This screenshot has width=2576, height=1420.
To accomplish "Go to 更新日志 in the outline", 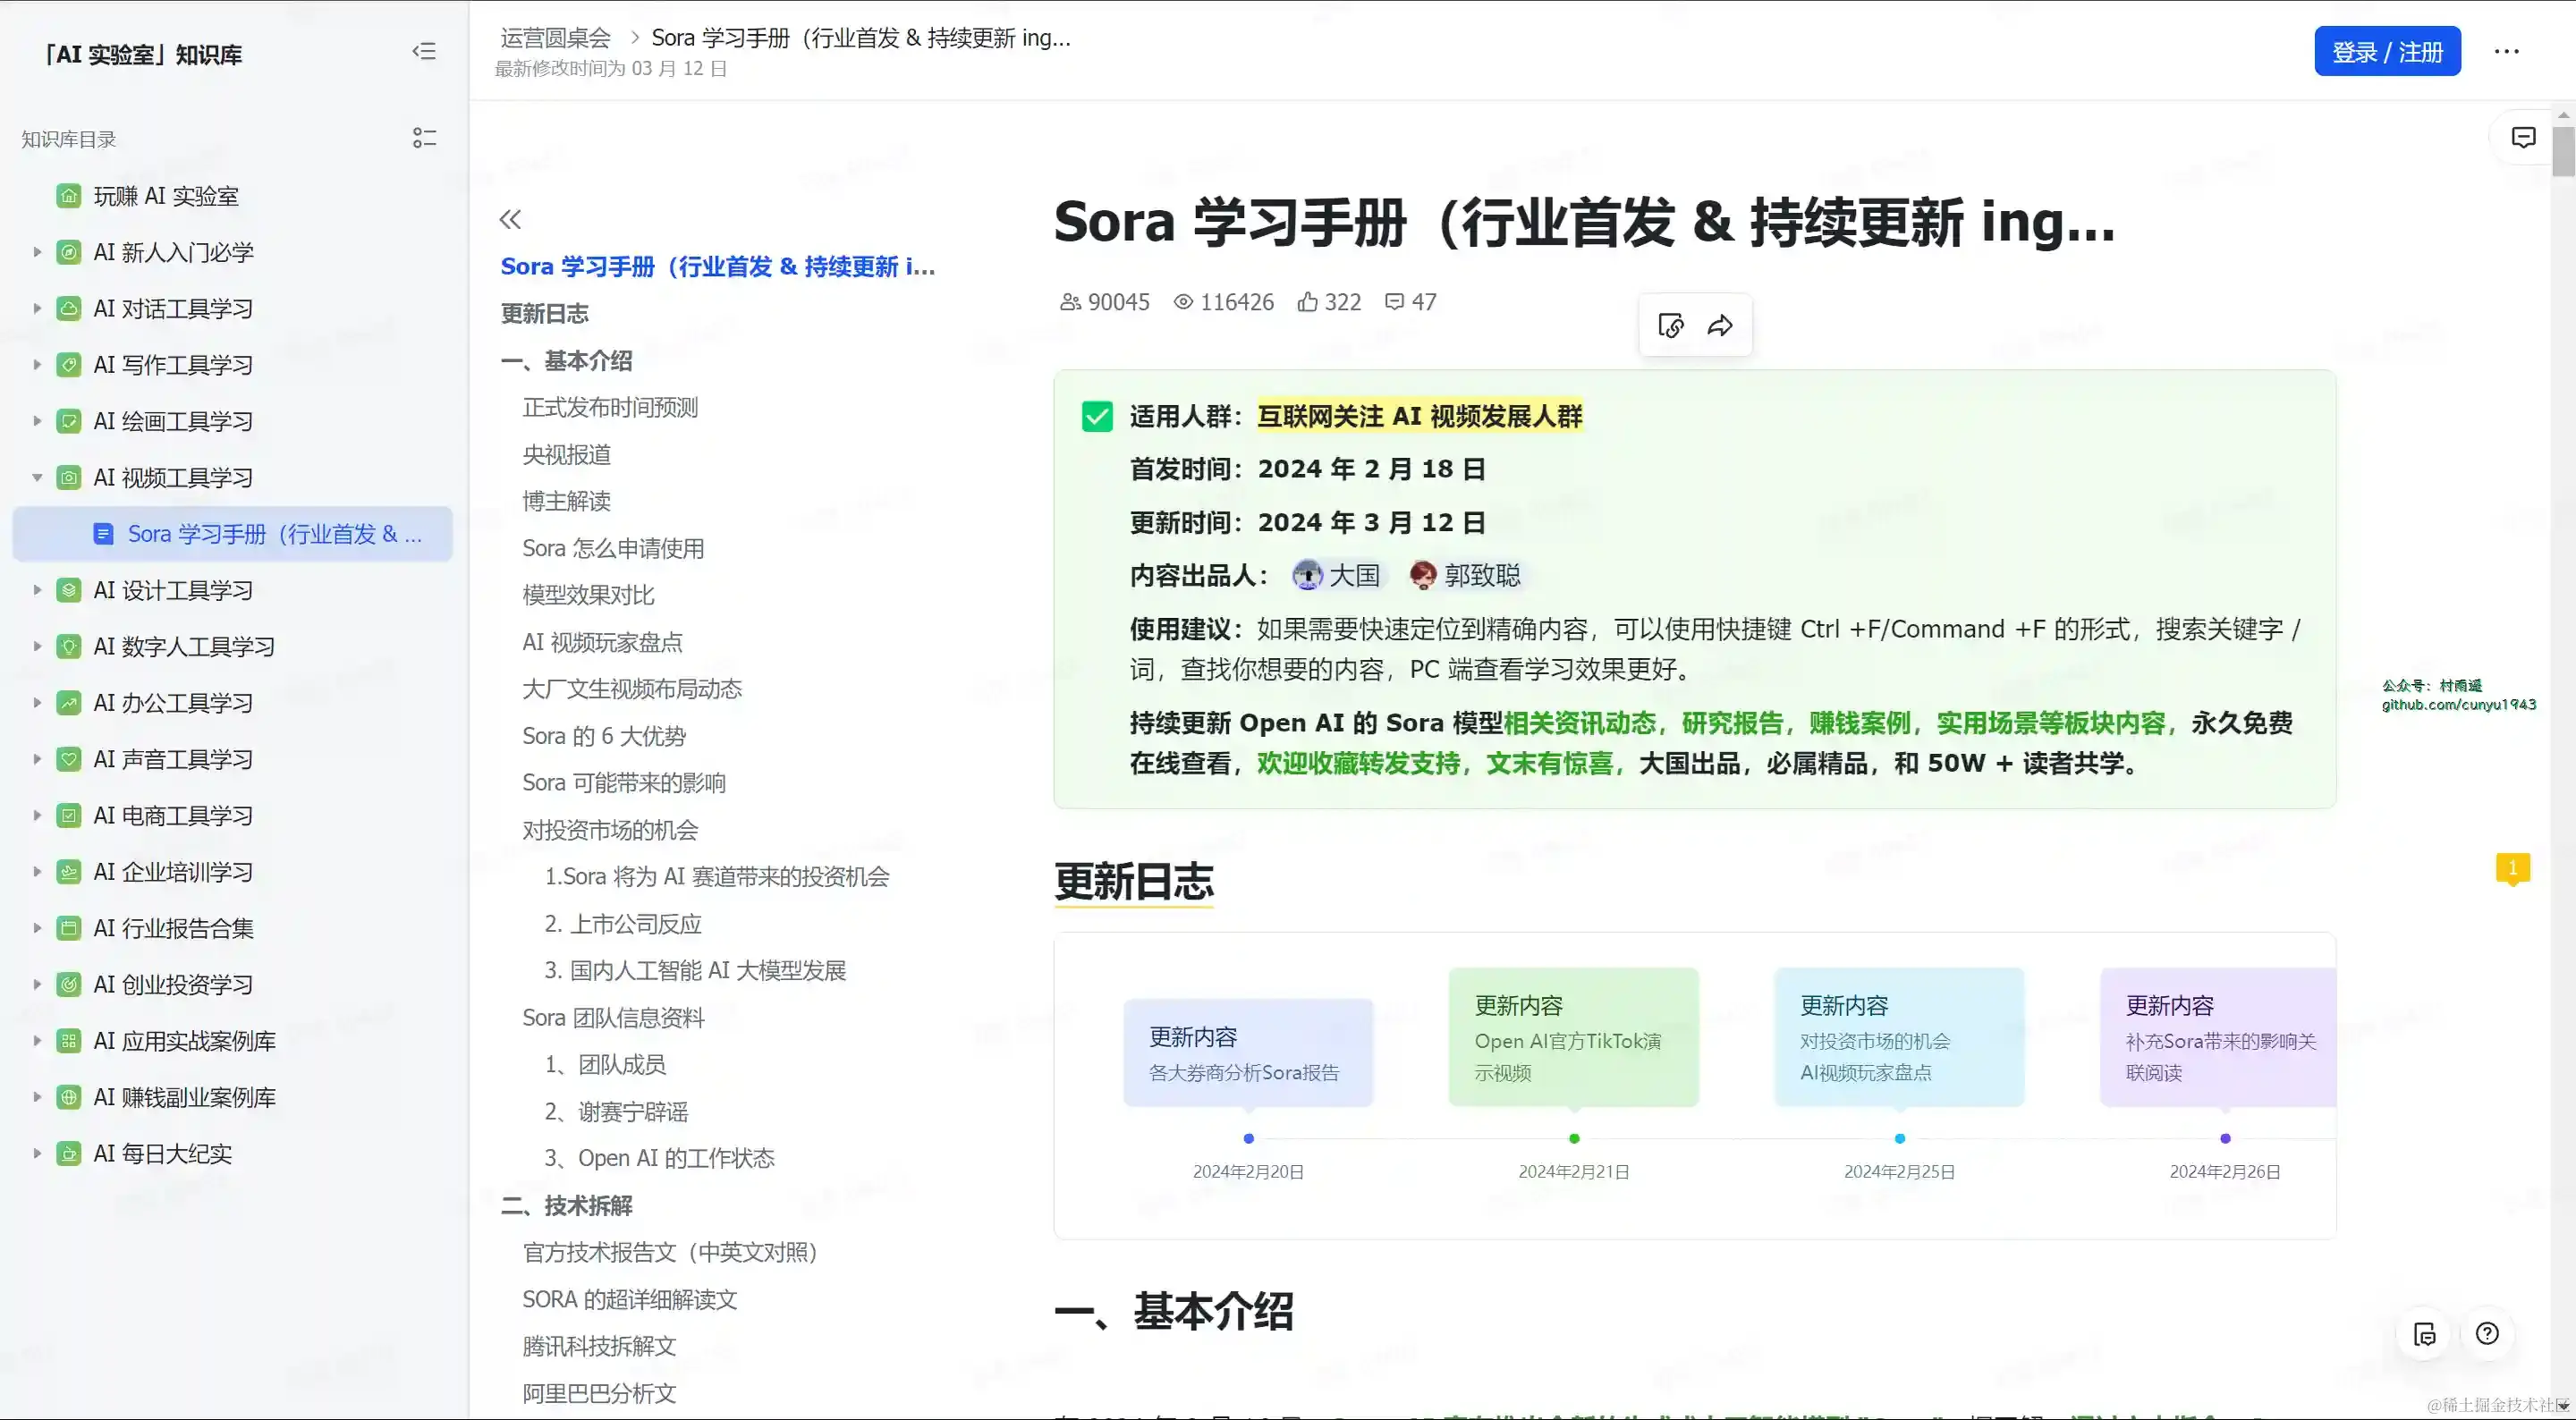I will [x=544, y=314].
